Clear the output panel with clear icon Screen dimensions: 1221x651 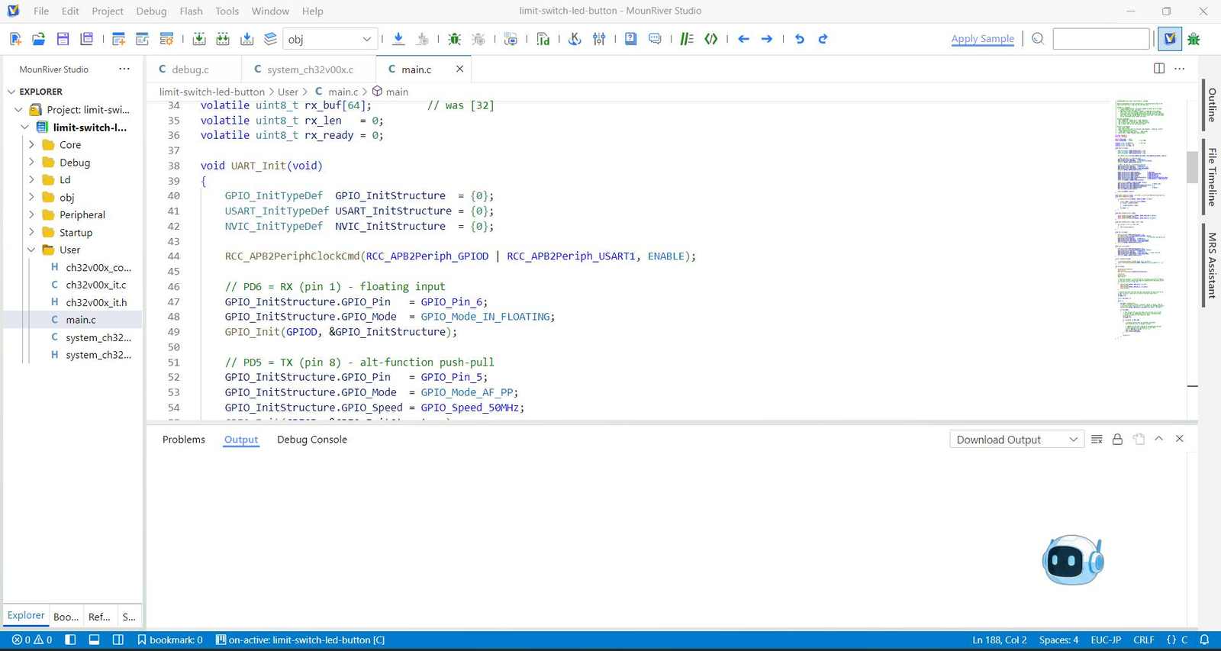pyautogui.click(x=1097, y=439)
